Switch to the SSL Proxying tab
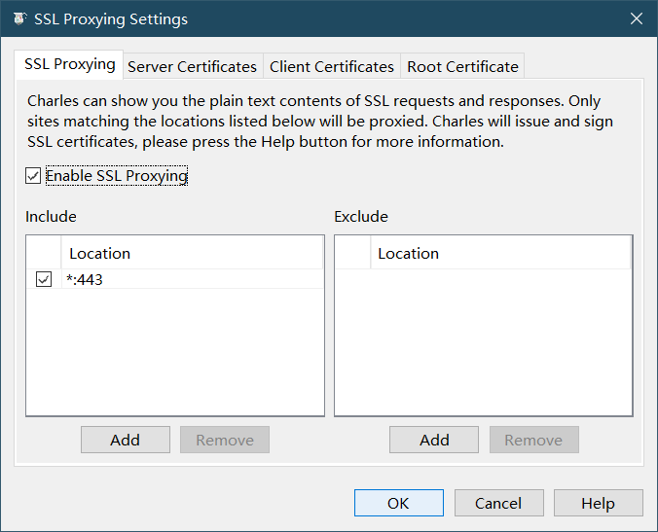This screenshot has width=658, height=532. (69, 64)
